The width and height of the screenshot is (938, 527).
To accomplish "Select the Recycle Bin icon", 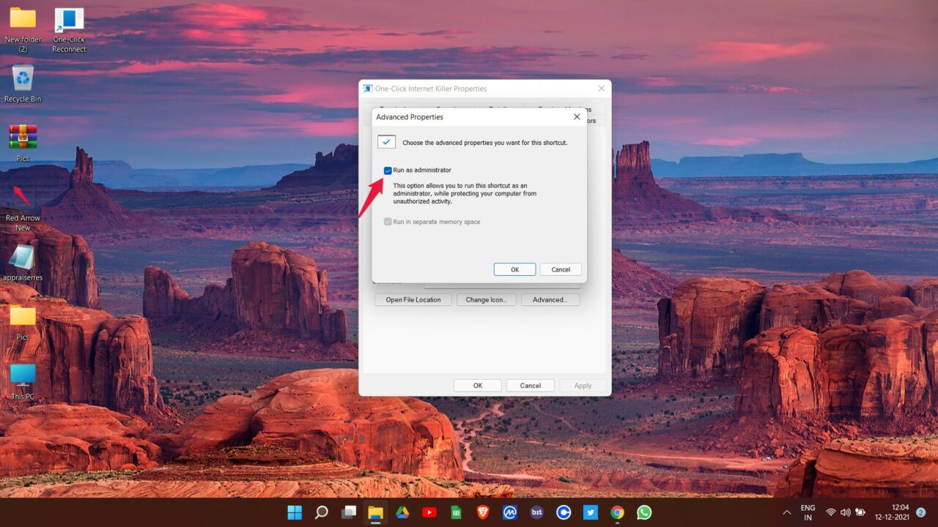I will (x=23, y=83).
